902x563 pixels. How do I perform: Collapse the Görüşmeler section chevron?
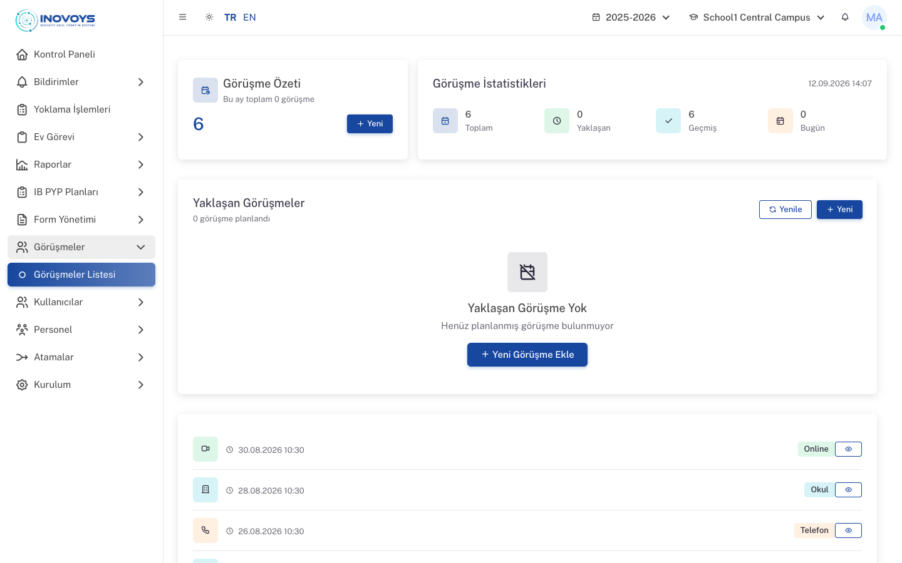(141, 247)
